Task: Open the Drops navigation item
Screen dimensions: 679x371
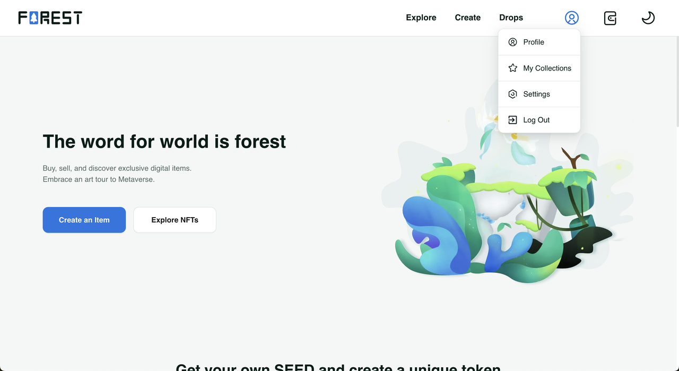Action: tap(511, 18)
